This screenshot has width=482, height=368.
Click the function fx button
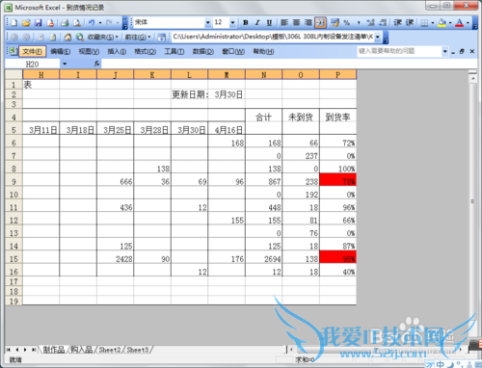96,64
